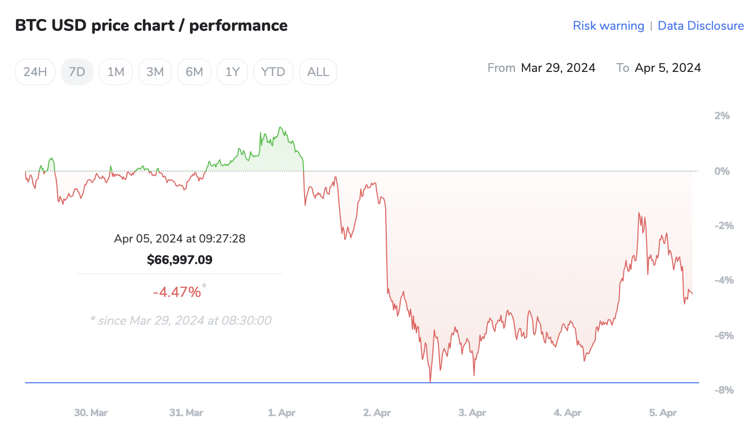
Task: Open the Risk warning link
Action: (x=608, y=26)
